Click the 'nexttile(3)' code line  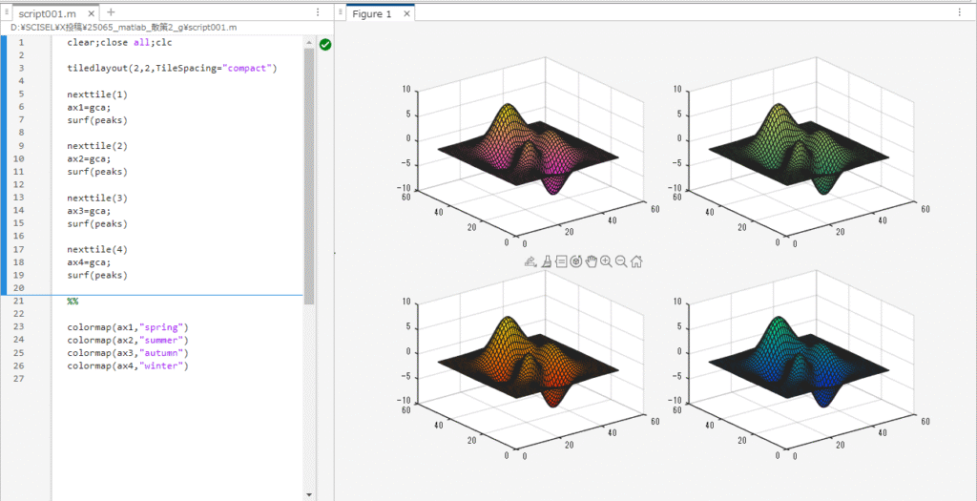coord(97,198)
